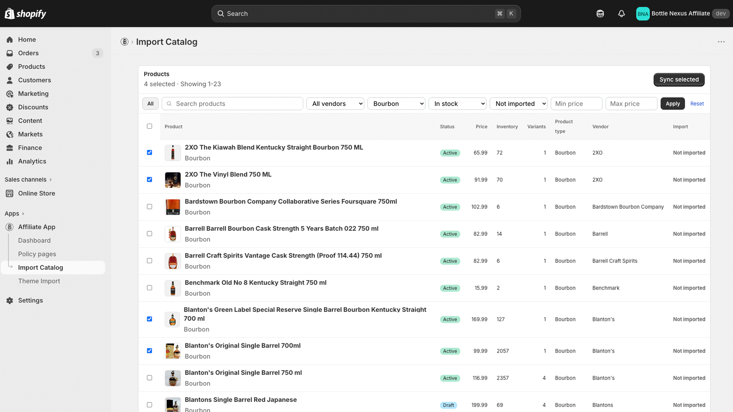Image resolution: width=733 pixels, height=412 pixels.
Task: Click the Analytics bar chart icon
Action: (10, 162)
